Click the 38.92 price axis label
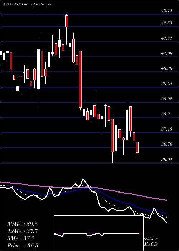The height and width of the screenshot is (251, 179). [167, 99]
